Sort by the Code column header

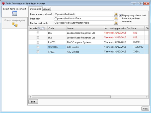pos(57,28)
